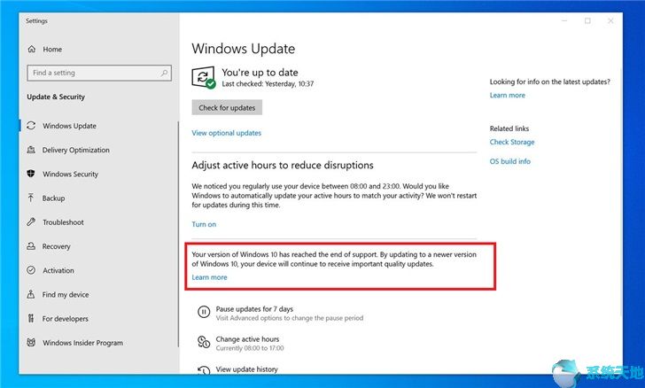Click the update status icon with green check
Screen dimensions: 645x388
pos(204,77)
